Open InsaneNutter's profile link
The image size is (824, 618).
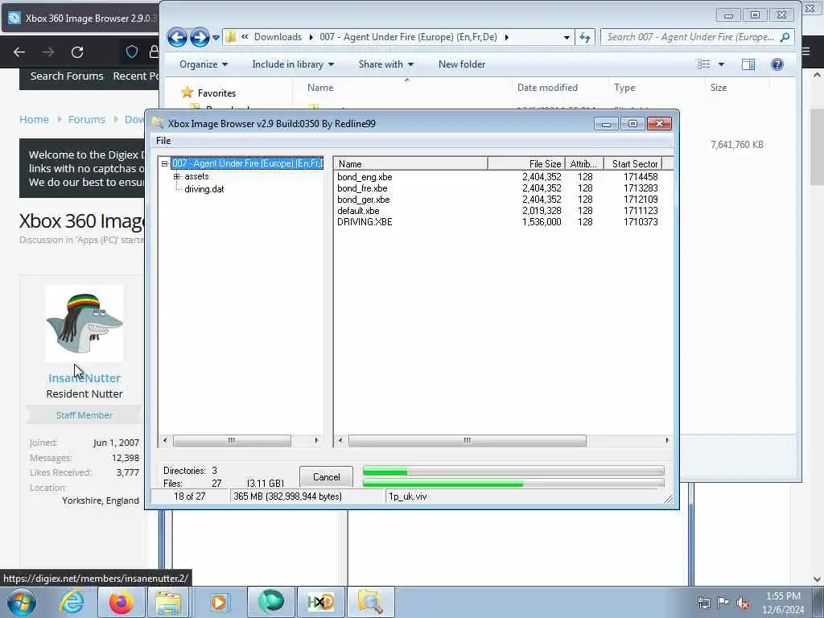click(x=84, y=378)
